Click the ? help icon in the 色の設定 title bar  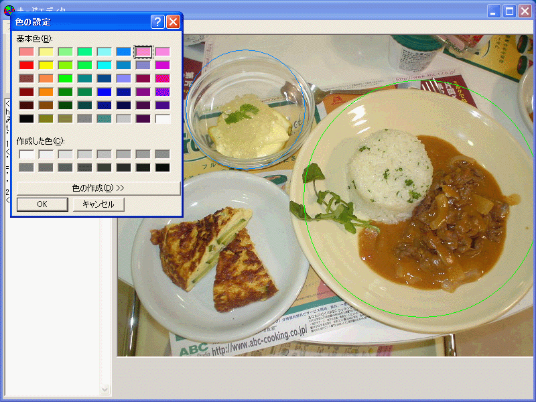coord(157,22)
